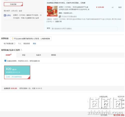This screenshot has width=125, height=117.
Task: Switch to the 京豆 tab
Action: pos(24,55)
